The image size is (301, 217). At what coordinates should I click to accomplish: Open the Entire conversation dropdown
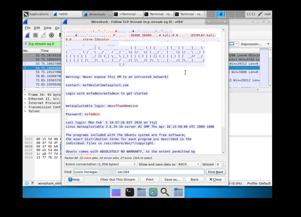coord(101,164)
